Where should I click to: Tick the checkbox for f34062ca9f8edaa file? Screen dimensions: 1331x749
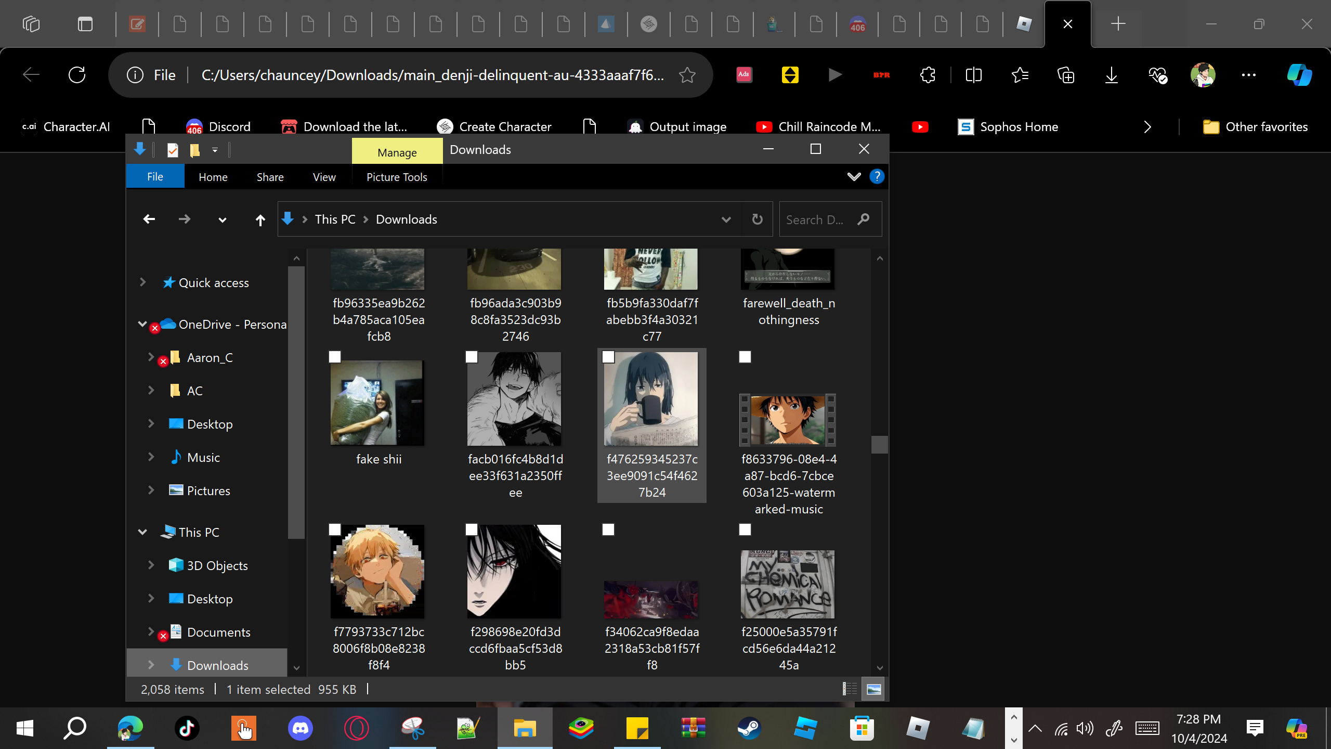click(x=608, y=530)
